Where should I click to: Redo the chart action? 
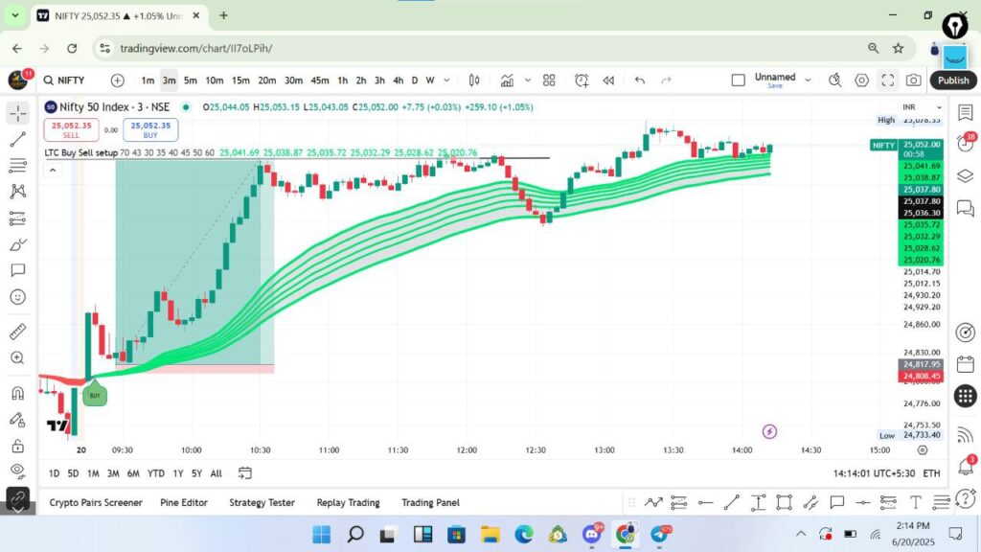pos(667,80)
